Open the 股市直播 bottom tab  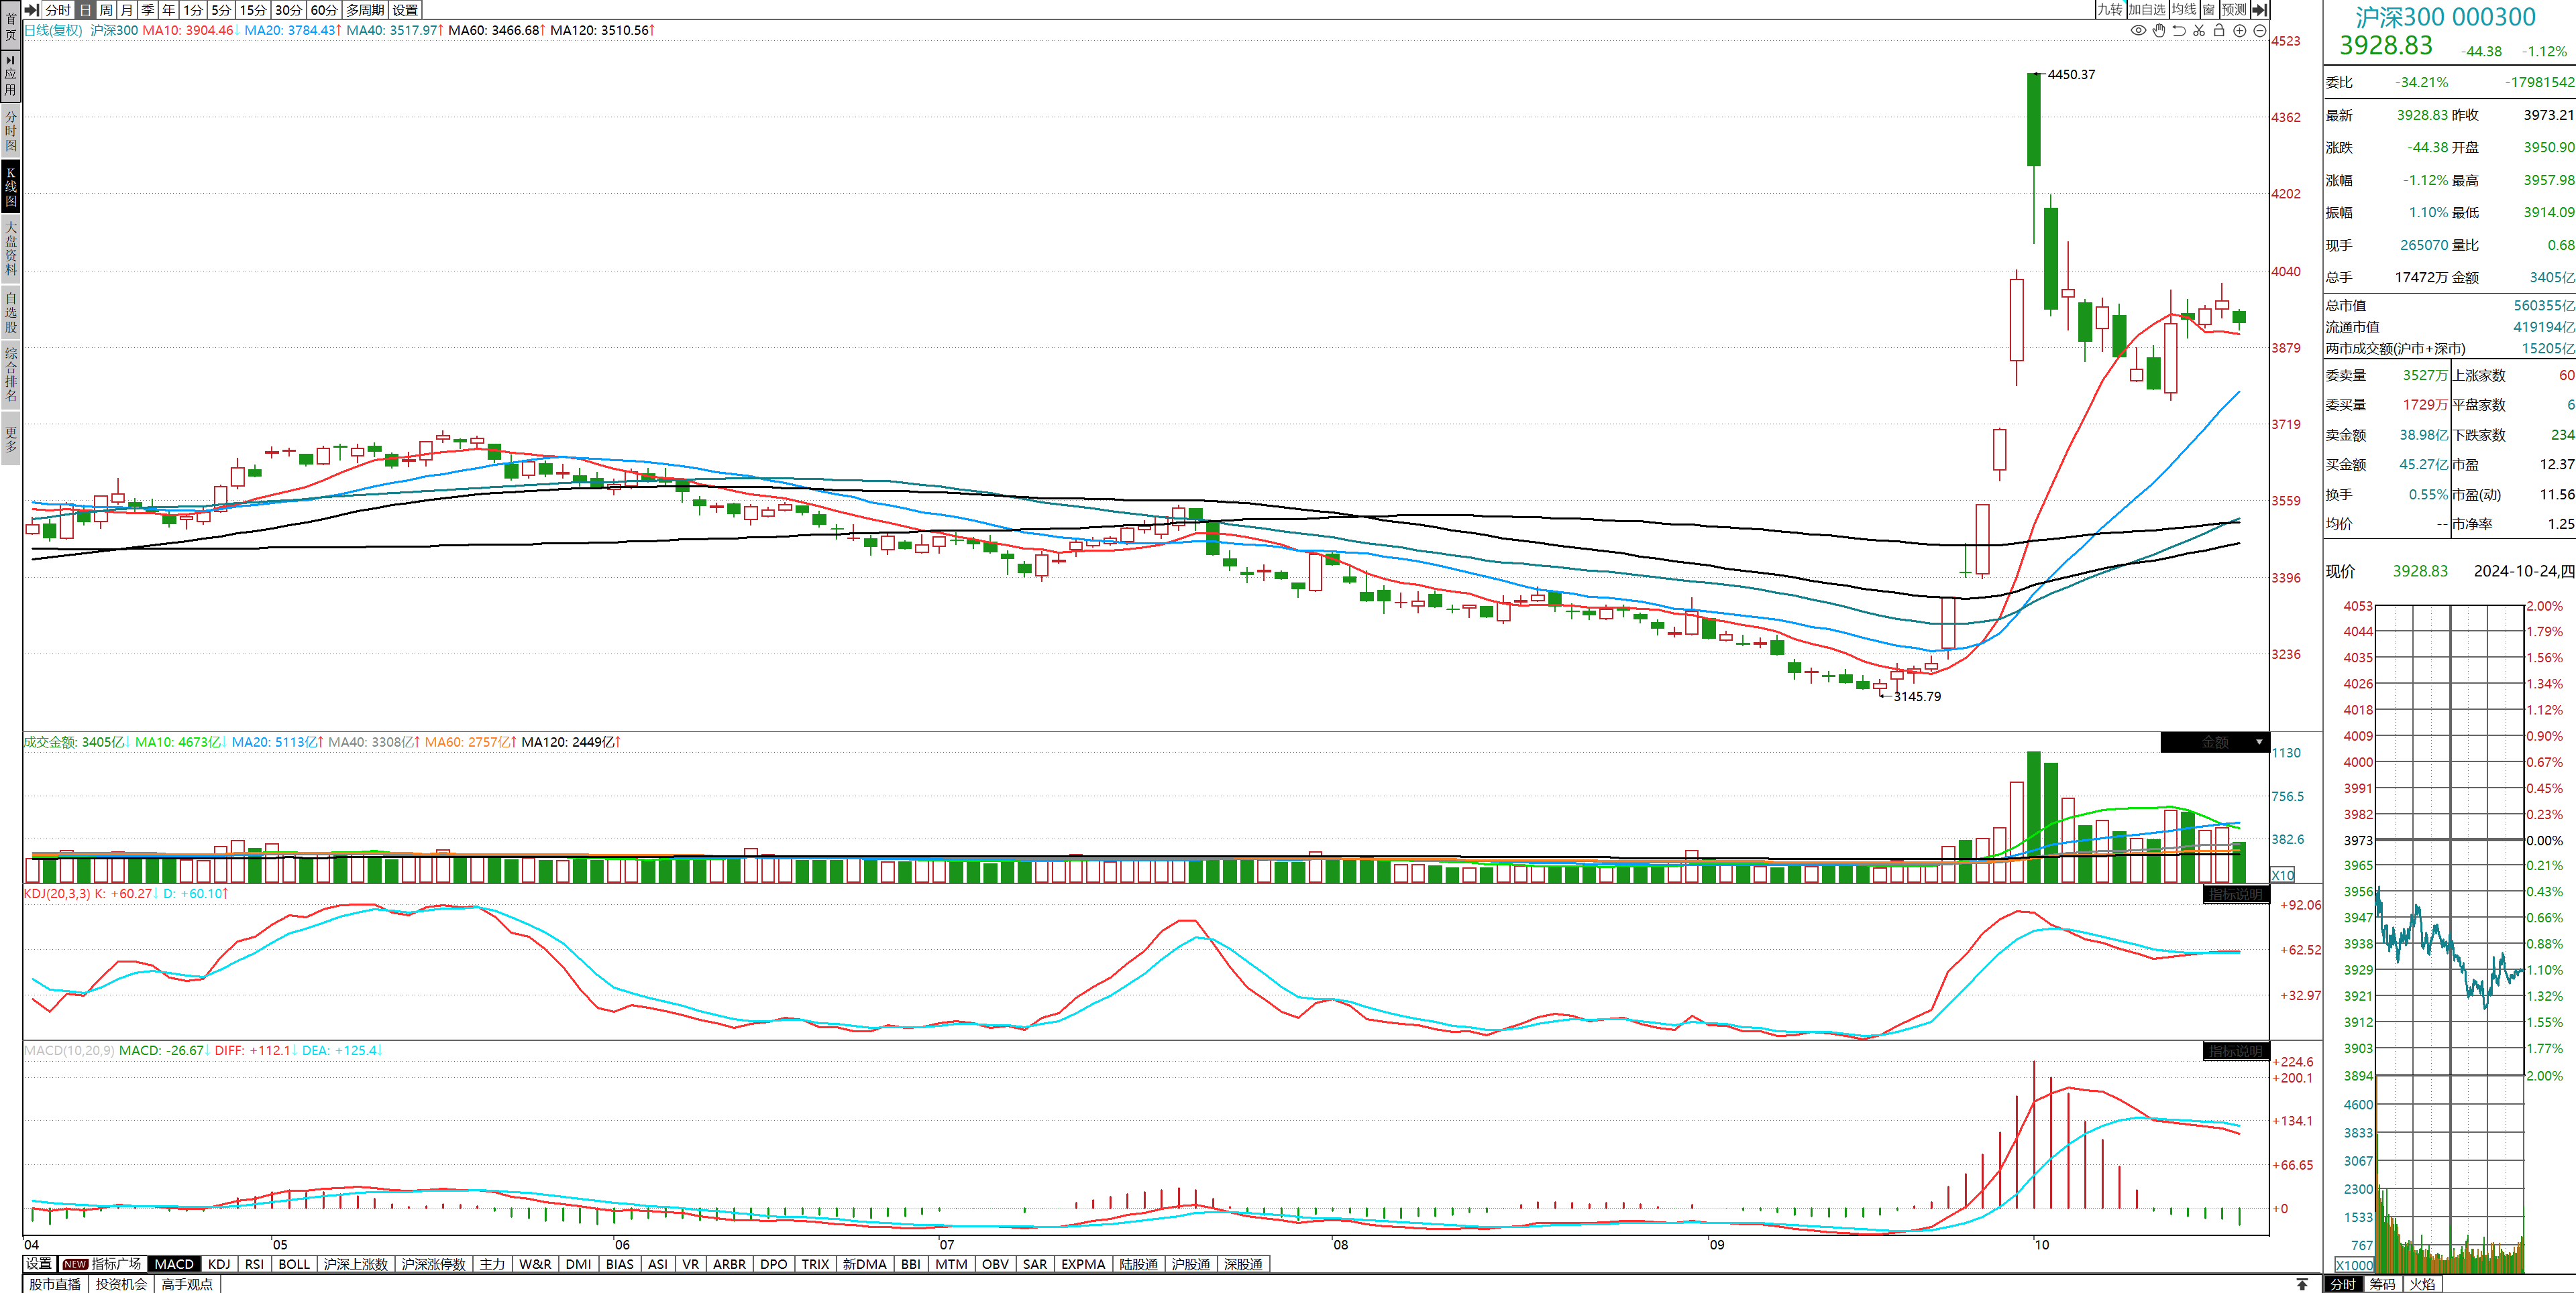coord(55,1284)
